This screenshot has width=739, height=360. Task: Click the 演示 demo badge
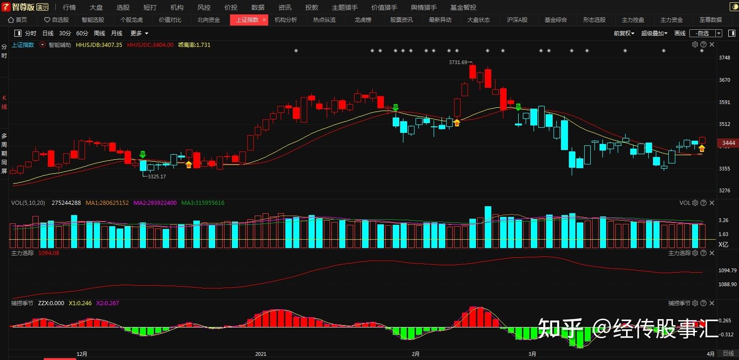click(42, 7)
